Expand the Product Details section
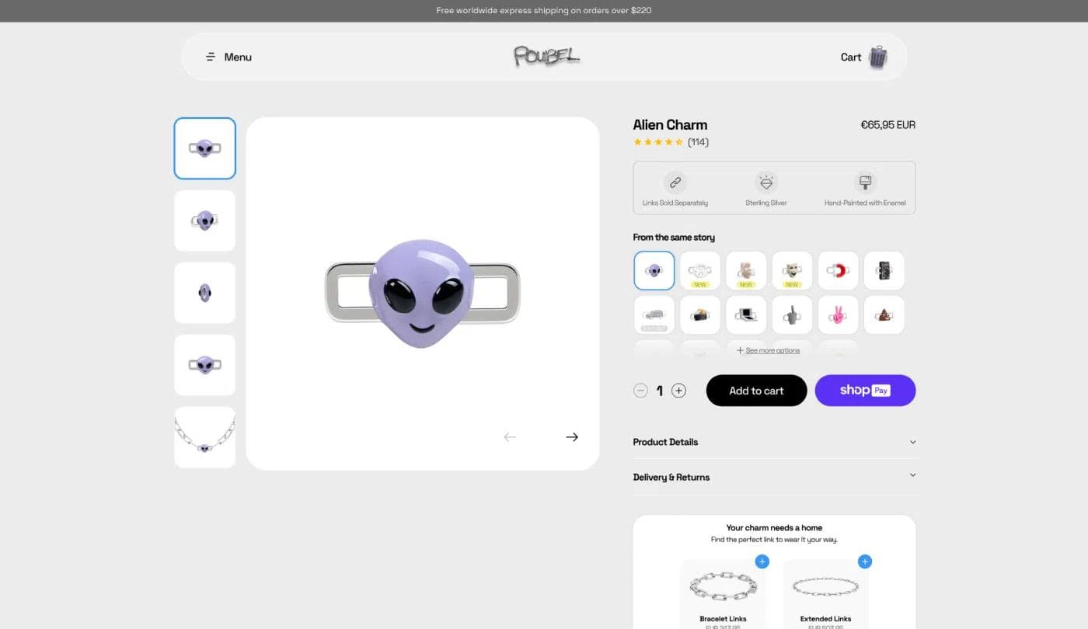1088x629 pixels. [774, 442]
